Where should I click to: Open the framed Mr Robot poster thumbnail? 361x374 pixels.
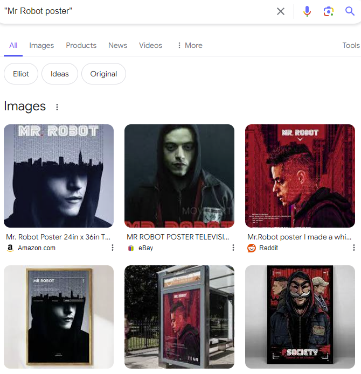point(59,317)
